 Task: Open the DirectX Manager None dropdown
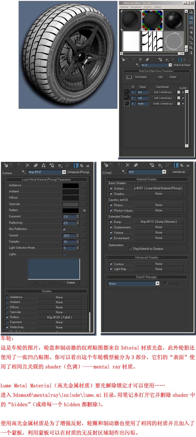click(158, 284)
